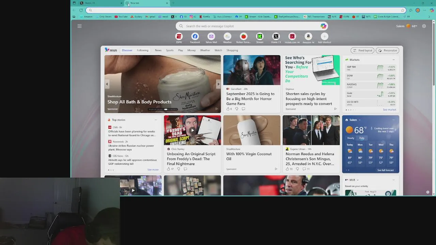Play the Freddy's Dead unboxing video thumbnail

click(192, 130)
